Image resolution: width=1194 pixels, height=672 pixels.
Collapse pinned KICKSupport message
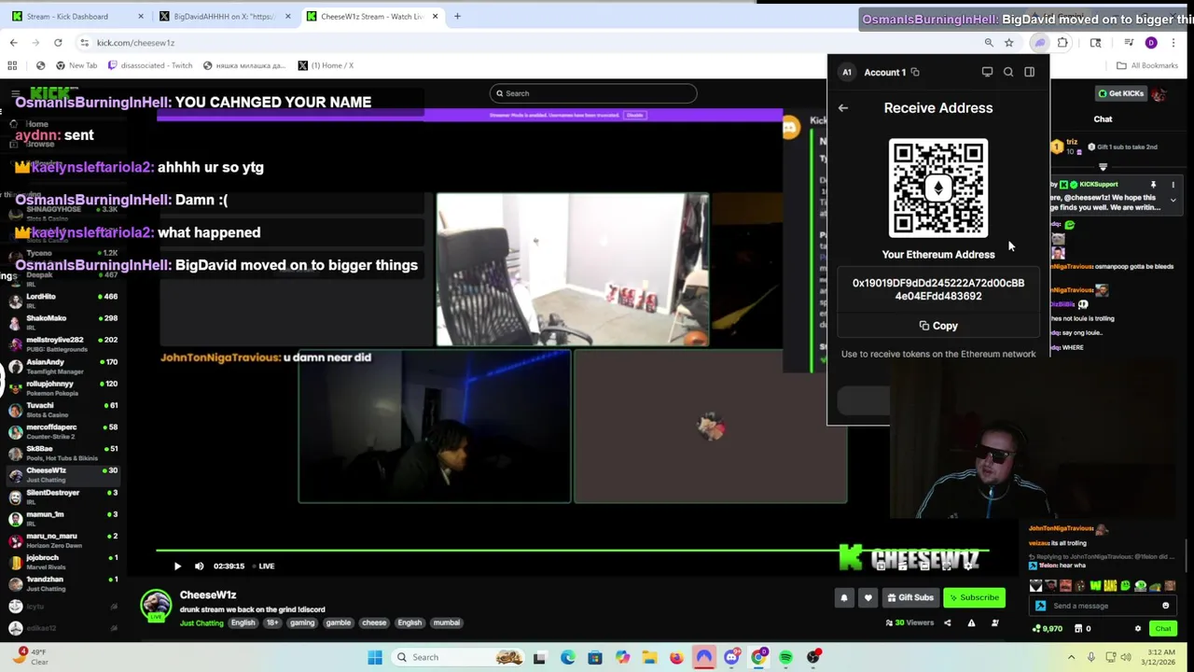click(1173, 200)
